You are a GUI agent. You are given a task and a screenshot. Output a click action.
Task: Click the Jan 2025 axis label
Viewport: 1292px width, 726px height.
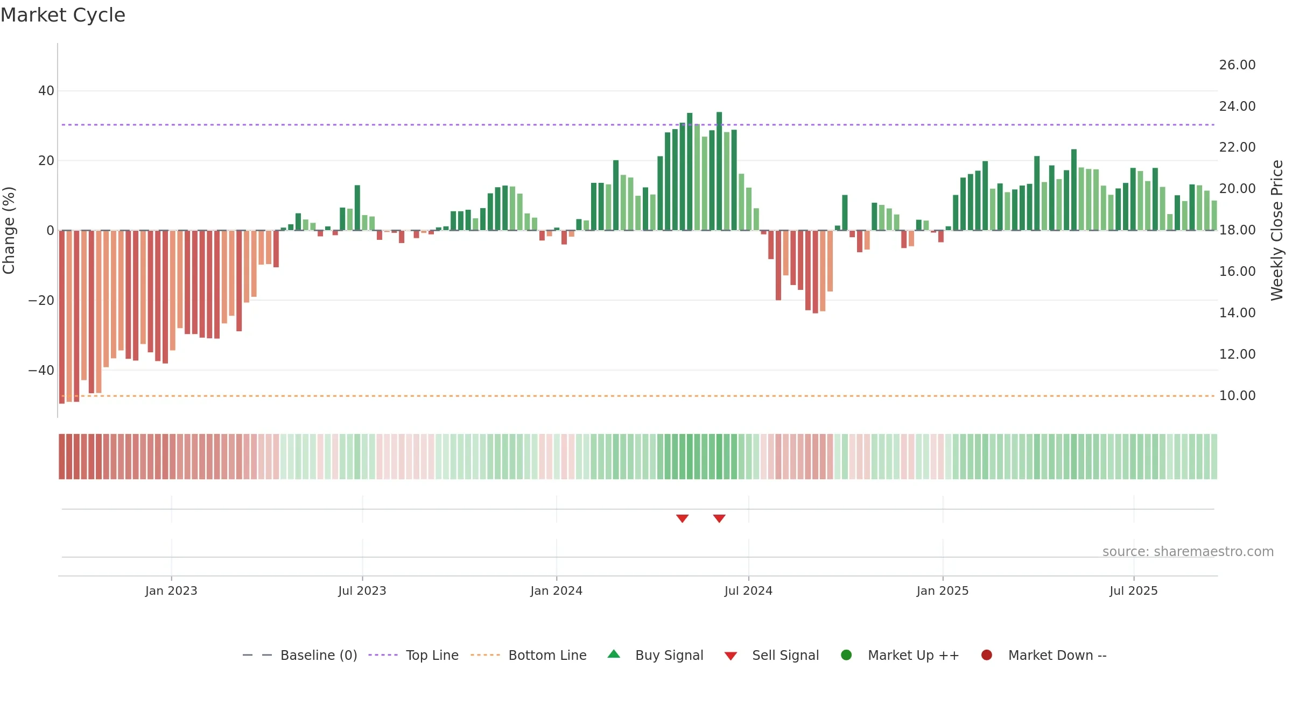pyautogui.click(x=943, y=591)
